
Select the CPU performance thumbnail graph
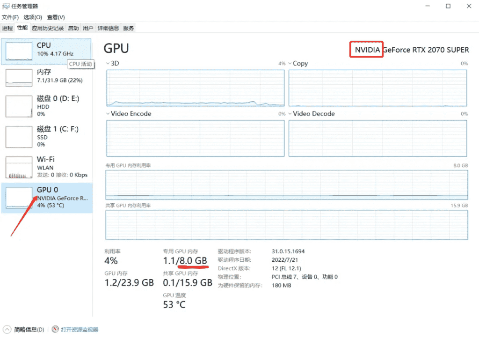[x=19, y=53]
